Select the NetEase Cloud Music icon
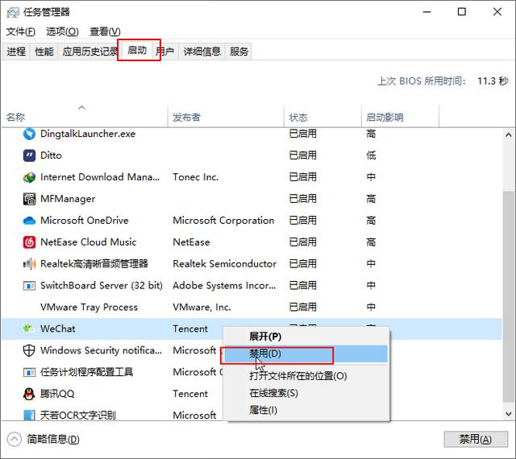 [x=29, y=242]
